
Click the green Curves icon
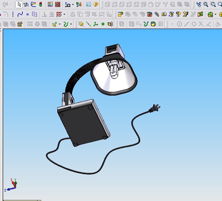66,24
